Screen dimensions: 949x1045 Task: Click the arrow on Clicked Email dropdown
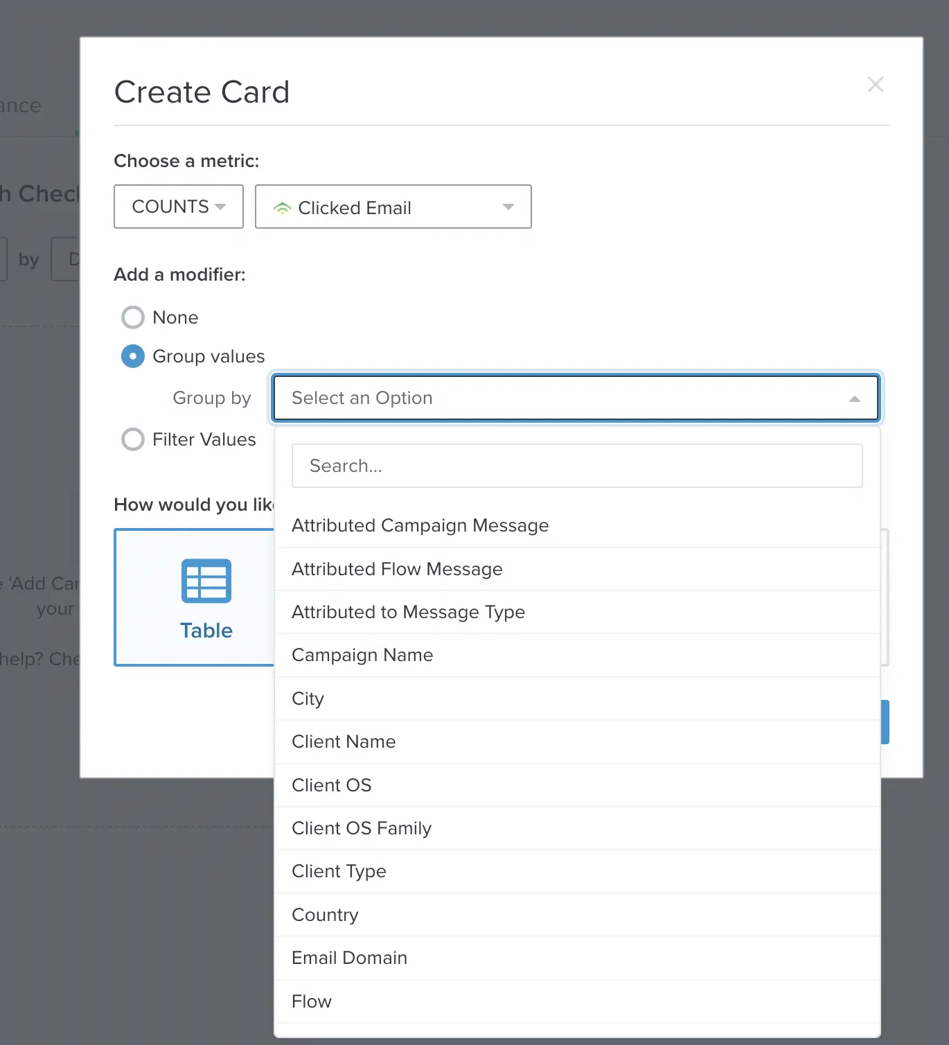click(508, 207)
